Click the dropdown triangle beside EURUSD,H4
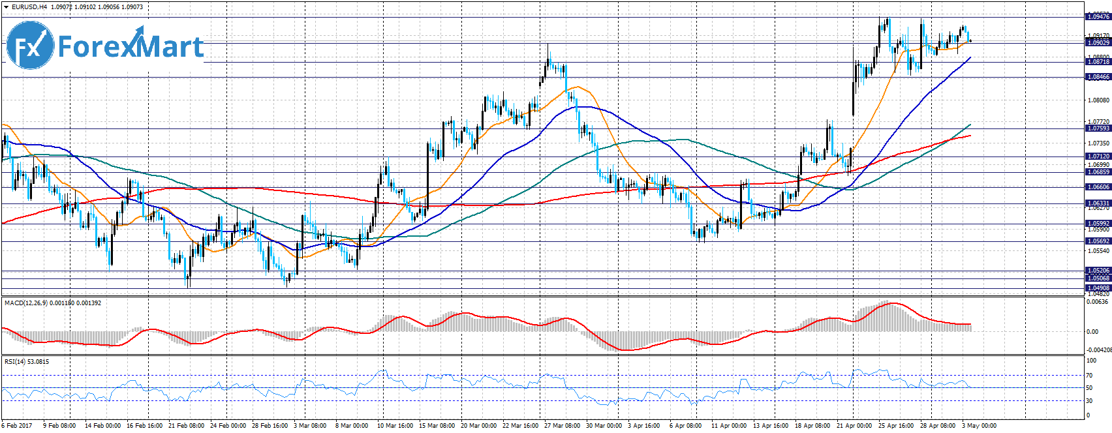This screenshot has height=433, width=1112. pyautogui.click(x=6, y=7)
